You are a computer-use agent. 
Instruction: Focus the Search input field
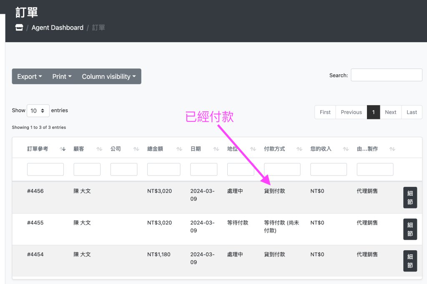(387, 75)
